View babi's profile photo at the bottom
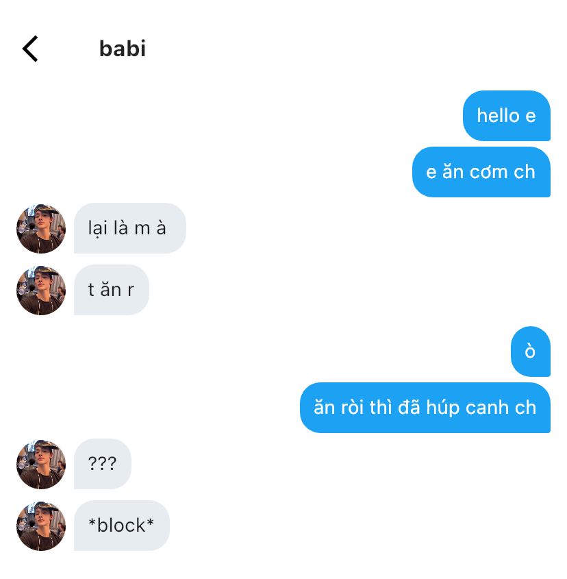567x579 pixels. [x=41, y=526]
